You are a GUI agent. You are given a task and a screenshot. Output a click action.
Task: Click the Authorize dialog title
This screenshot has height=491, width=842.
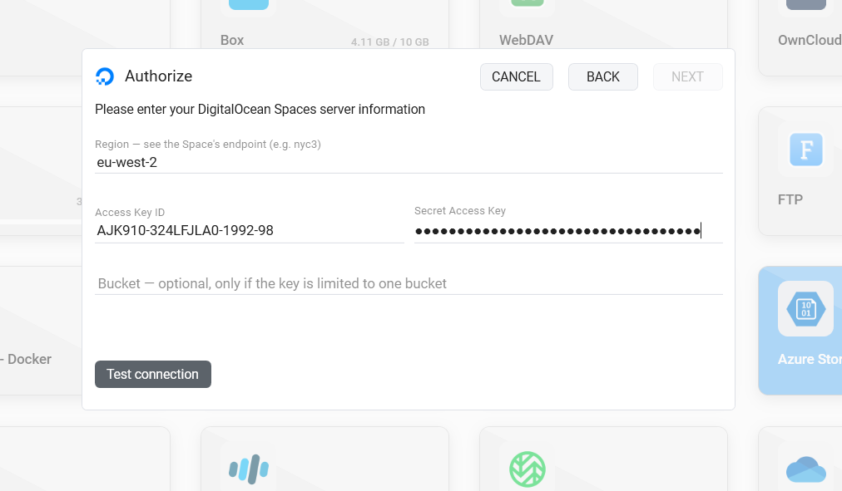tap(158, 76)
